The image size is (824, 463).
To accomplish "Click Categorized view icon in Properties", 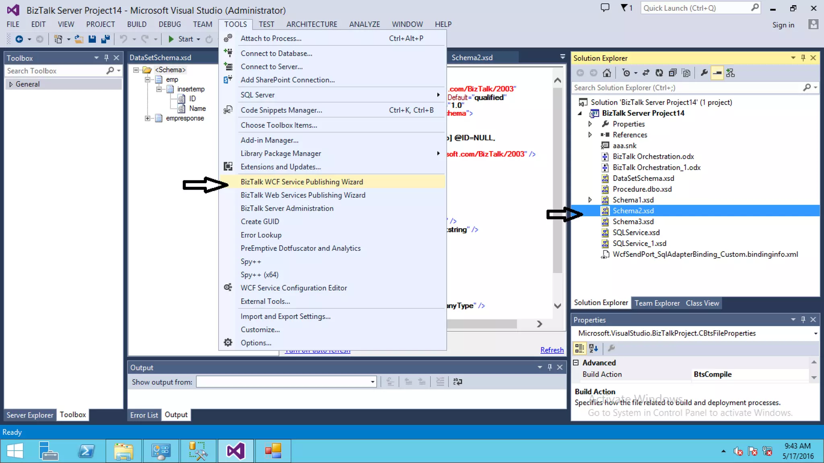I will tap(579, 348).
